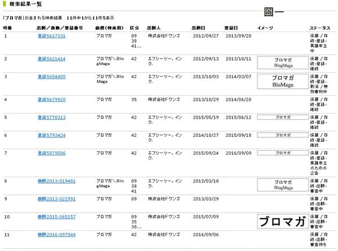Click the 登録日 column header
The image size is (338, 251).
point(231,28)
